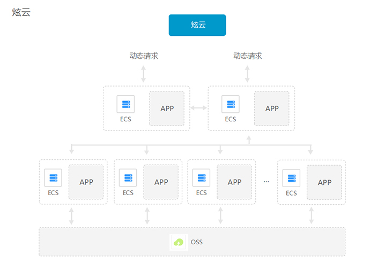Click ECS icon in last bottom-row group
This screenshot has width=385, height=278.
coord(291,178)
